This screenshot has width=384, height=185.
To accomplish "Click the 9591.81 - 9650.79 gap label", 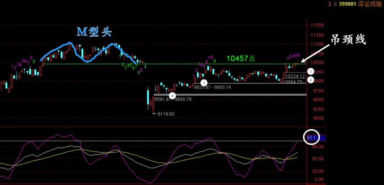I will (173, 99).
